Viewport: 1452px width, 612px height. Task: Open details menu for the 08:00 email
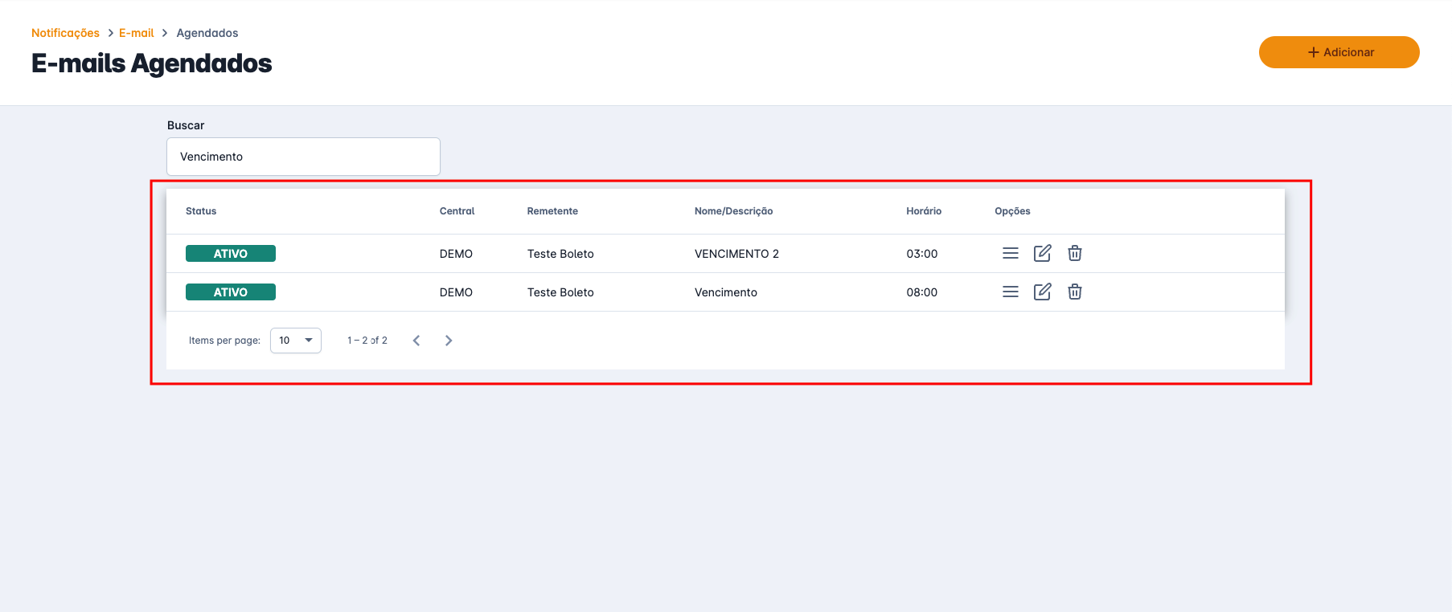1011,292
